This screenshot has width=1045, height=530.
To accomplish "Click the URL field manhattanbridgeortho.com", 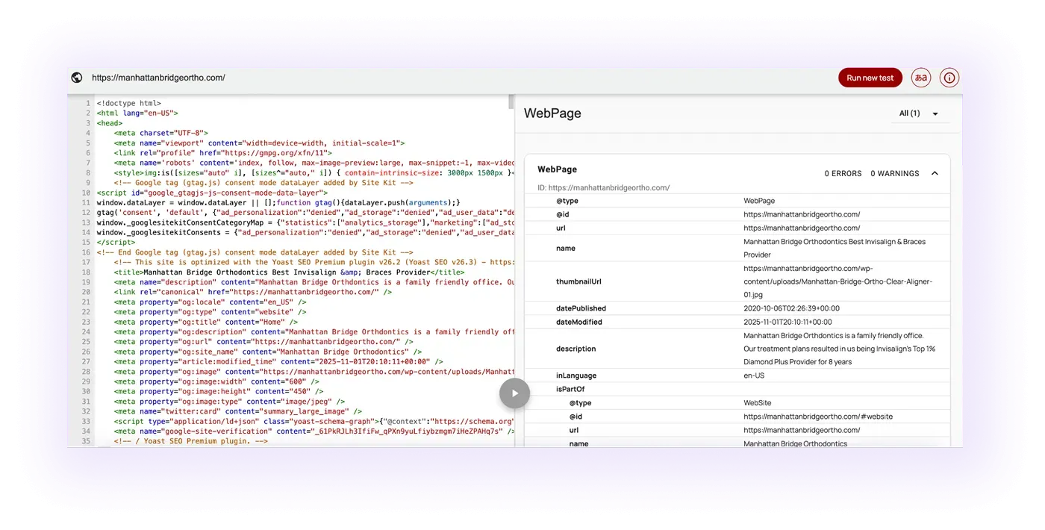I will coord(158,78).
